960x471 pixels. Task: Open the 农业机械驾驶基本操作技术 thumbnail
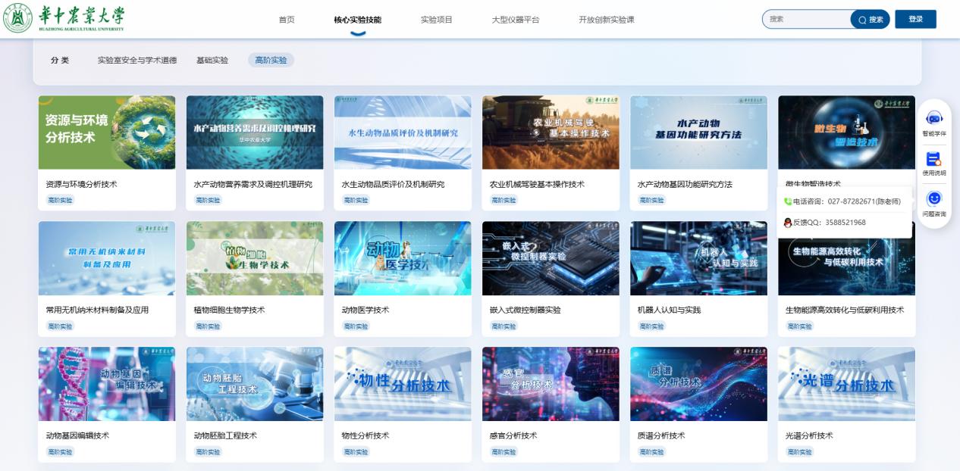click(551, 133)
